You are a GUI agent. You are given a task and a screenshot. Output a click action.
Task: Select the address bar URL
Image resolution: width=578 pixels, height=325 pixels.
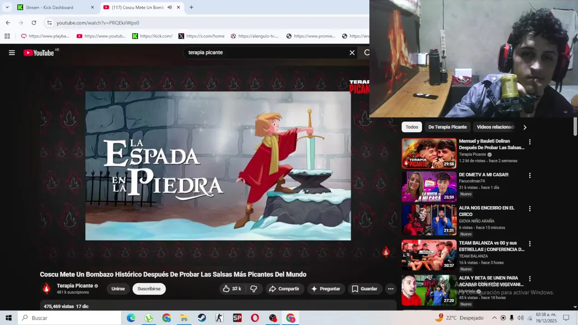[98, 23]
